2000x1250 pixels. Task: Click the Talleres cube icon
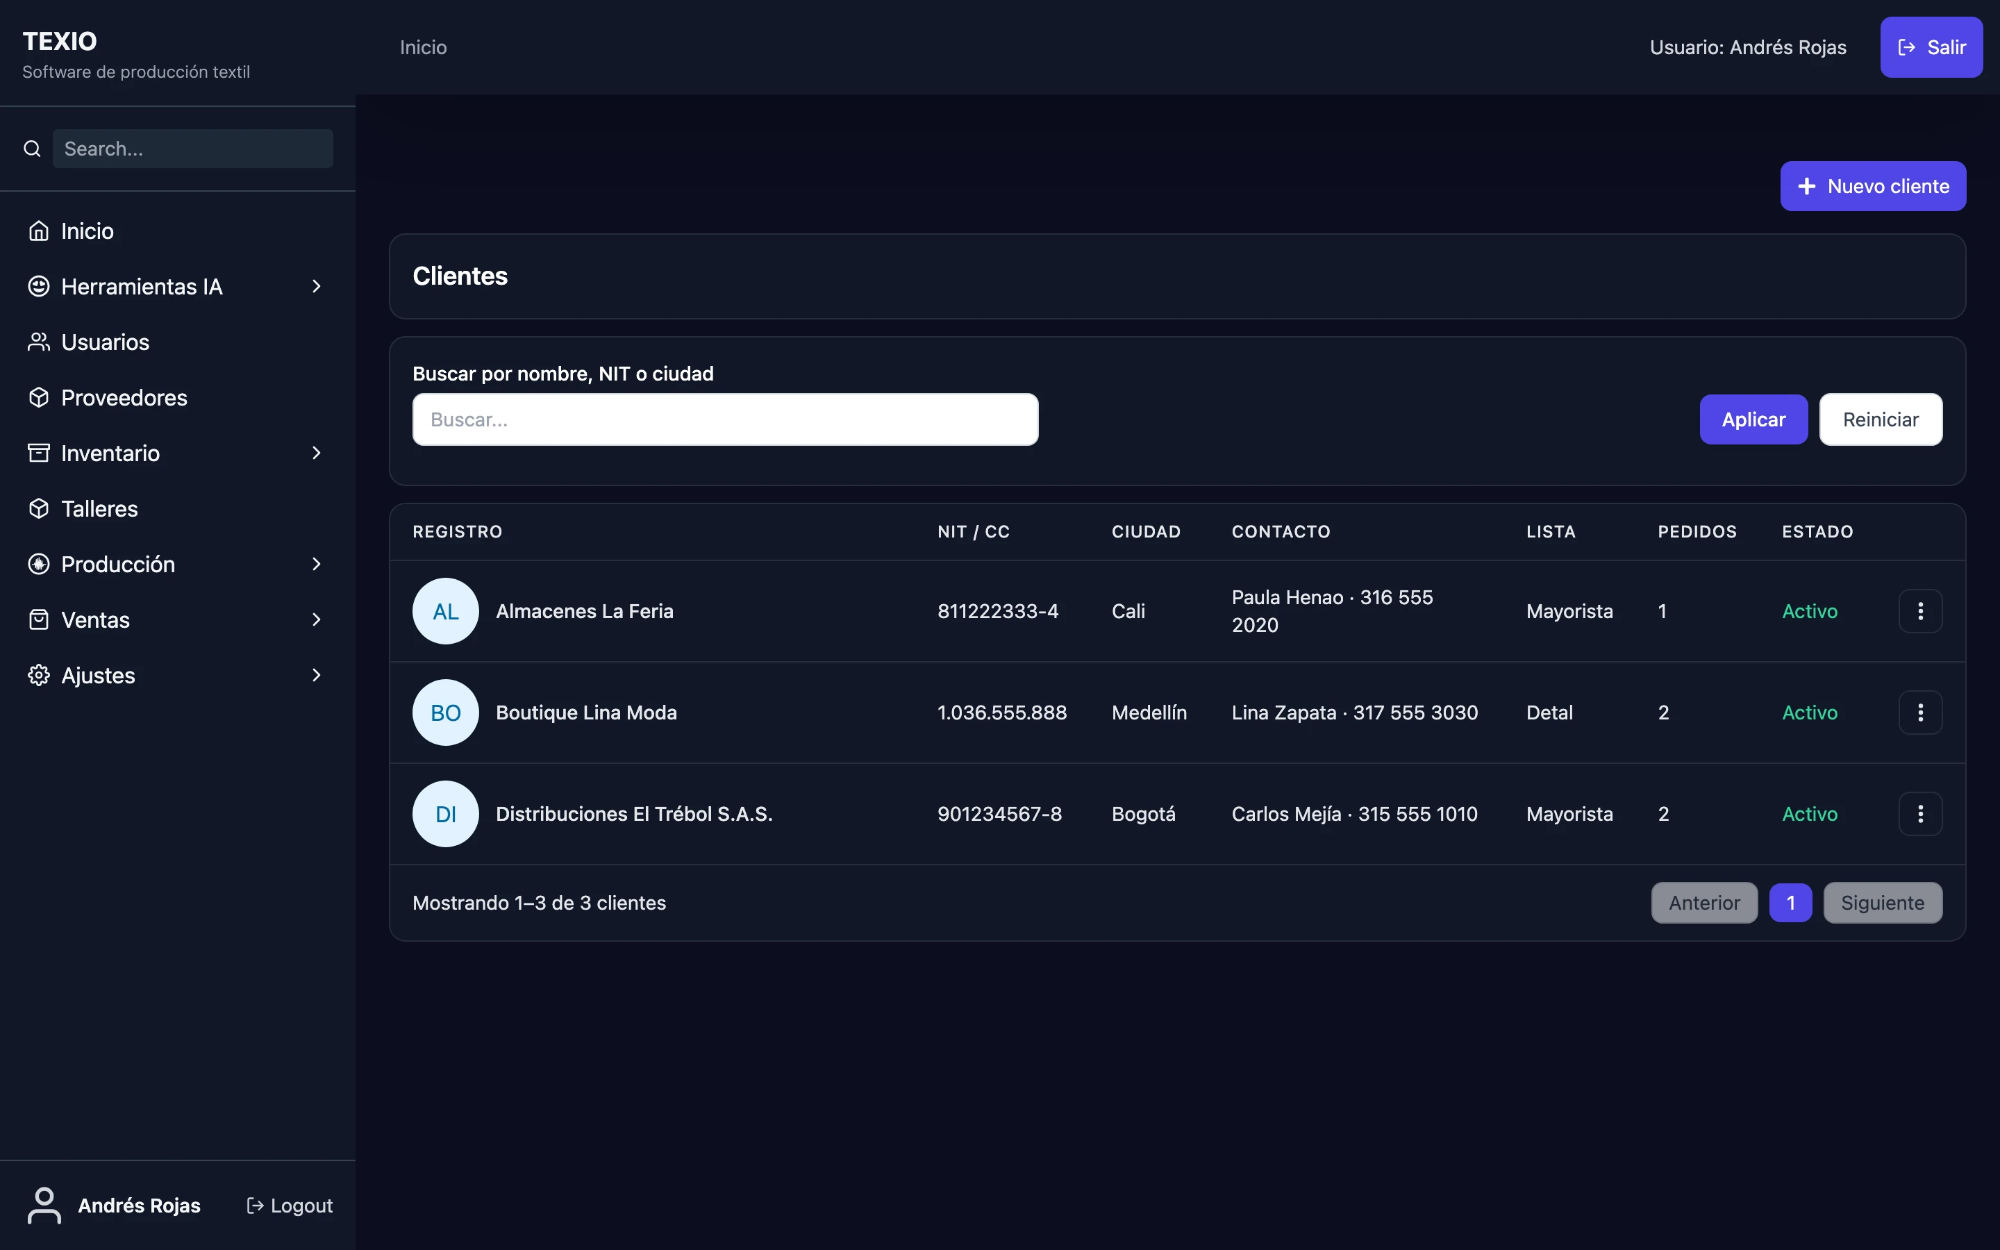click(39, 508)
